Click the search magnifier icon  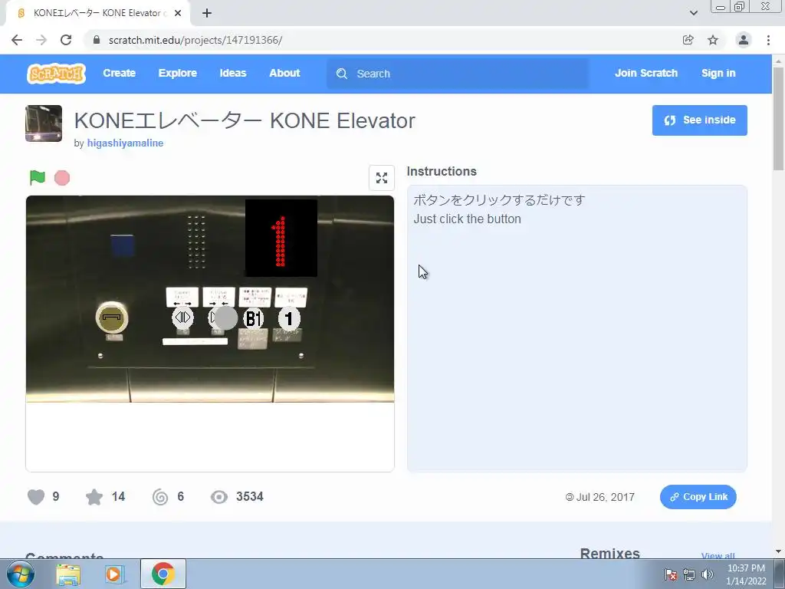tap(342, 74)
